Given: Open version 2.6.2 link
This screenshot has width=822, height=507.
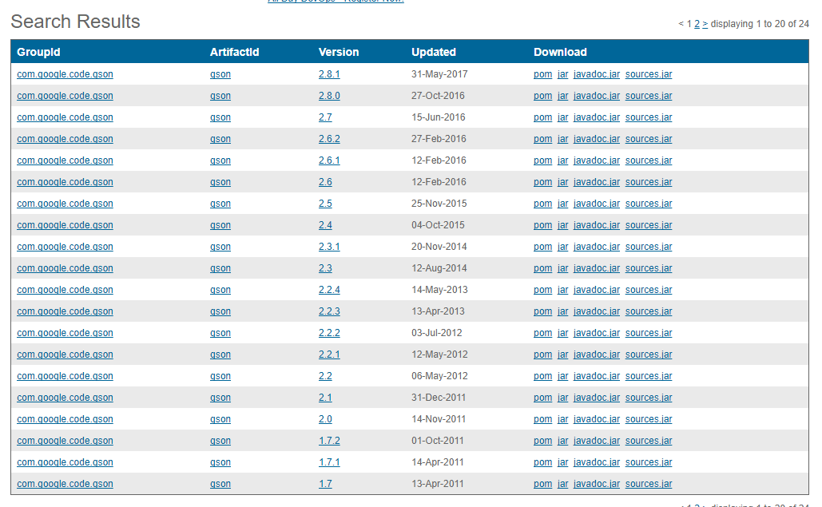Looking at the screenshot, I should (x=329, y=139).
